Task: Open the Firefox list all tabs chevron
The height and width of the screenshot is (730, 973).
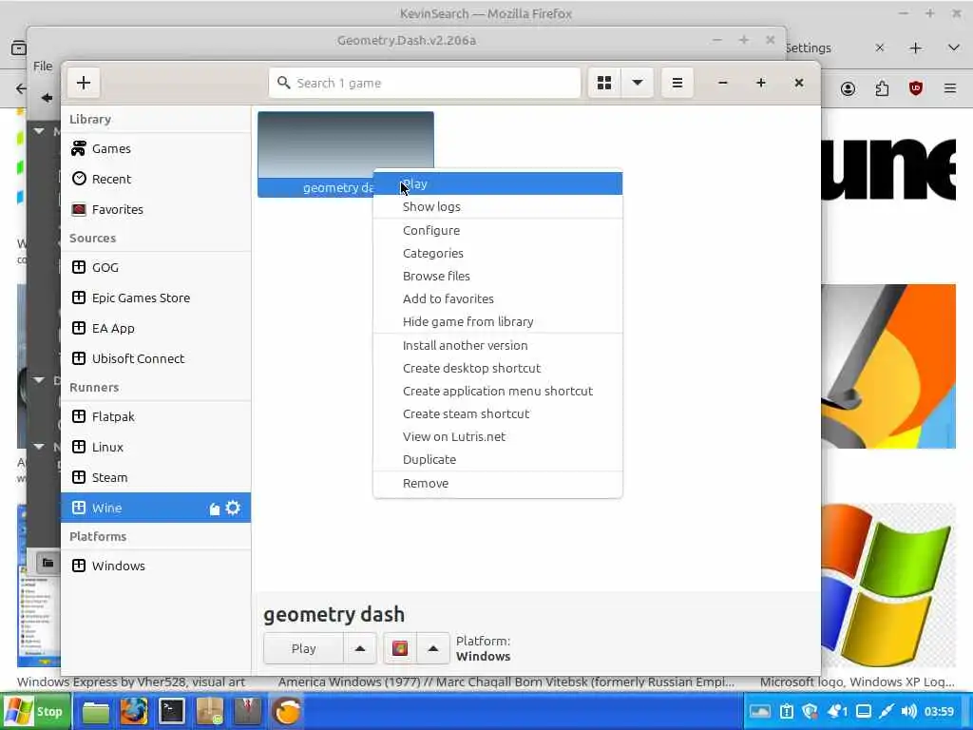Action: pyautogui.click(x=954, y=48)
